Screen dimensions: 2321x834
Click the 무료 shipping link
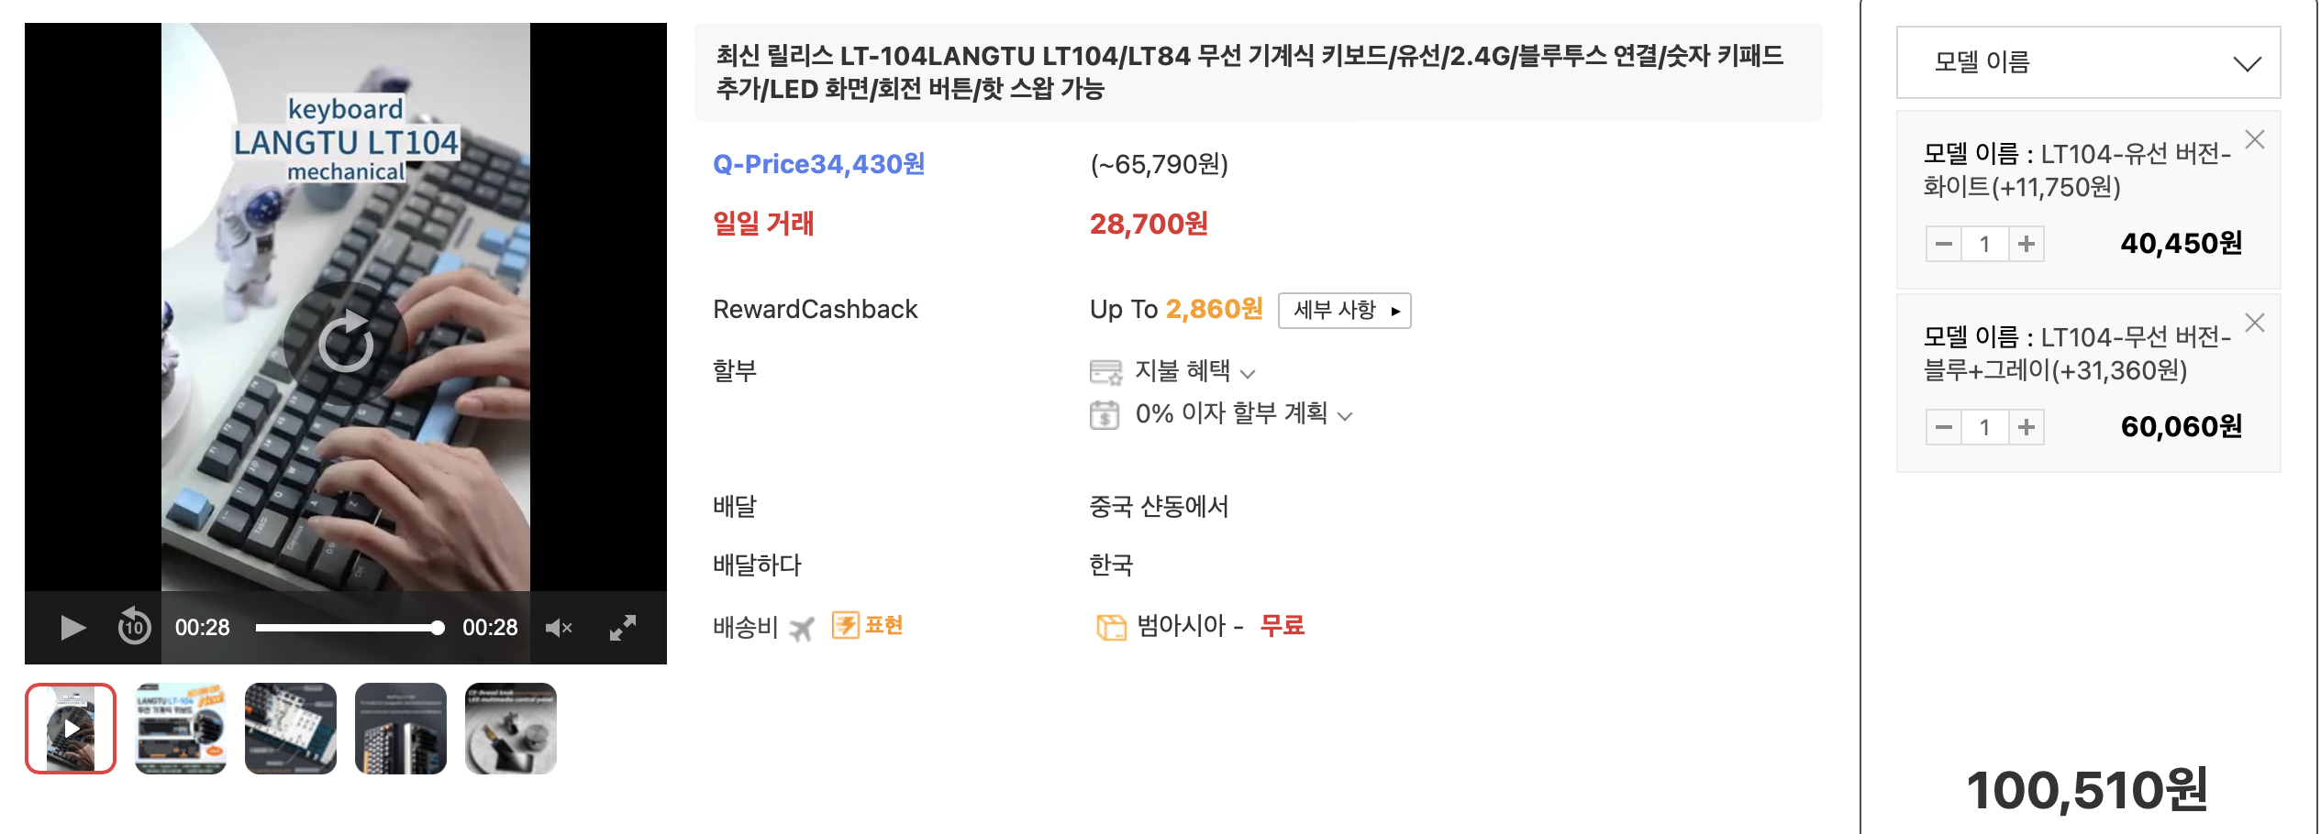click(1283, 625)
